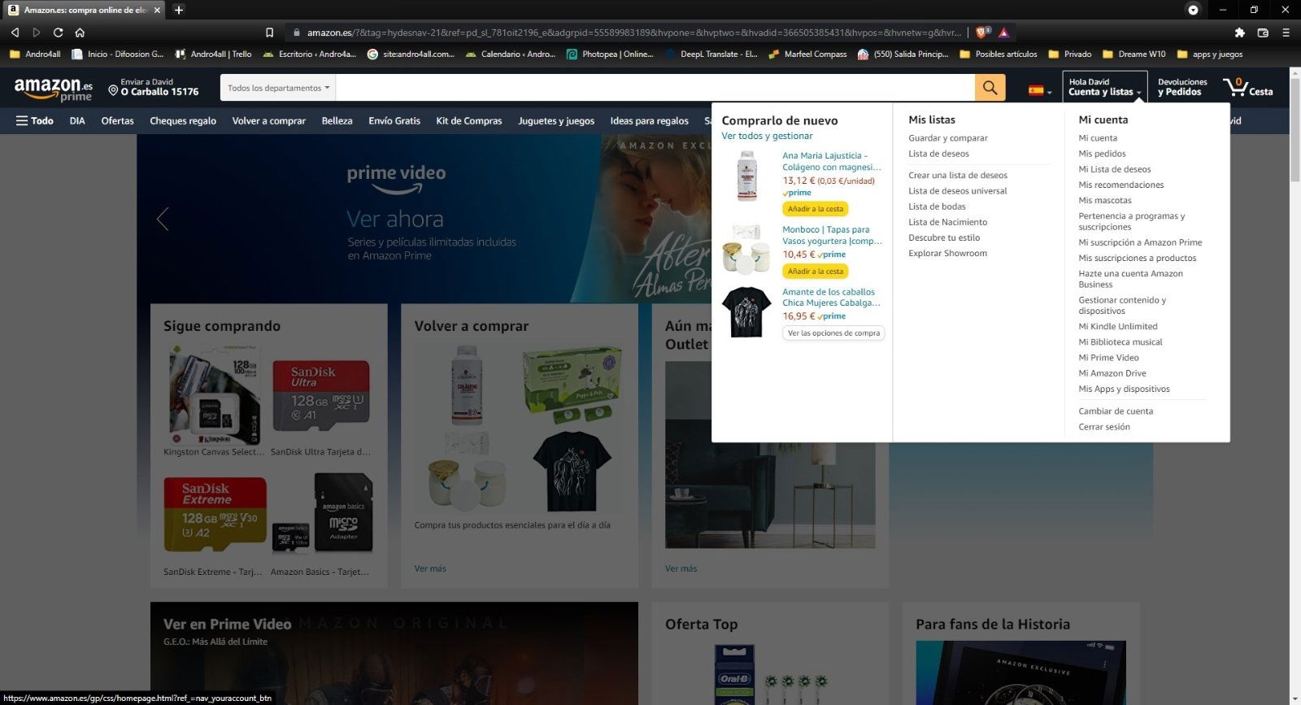Open the Andro4all Trello bookmark
The width and height of the screenshot is (1301, 705).
[214, 54]
